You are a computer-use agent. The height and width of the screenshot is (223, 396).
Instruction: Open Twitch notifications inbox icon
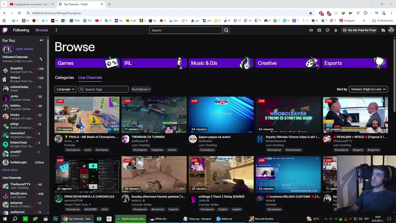point(319,30)
